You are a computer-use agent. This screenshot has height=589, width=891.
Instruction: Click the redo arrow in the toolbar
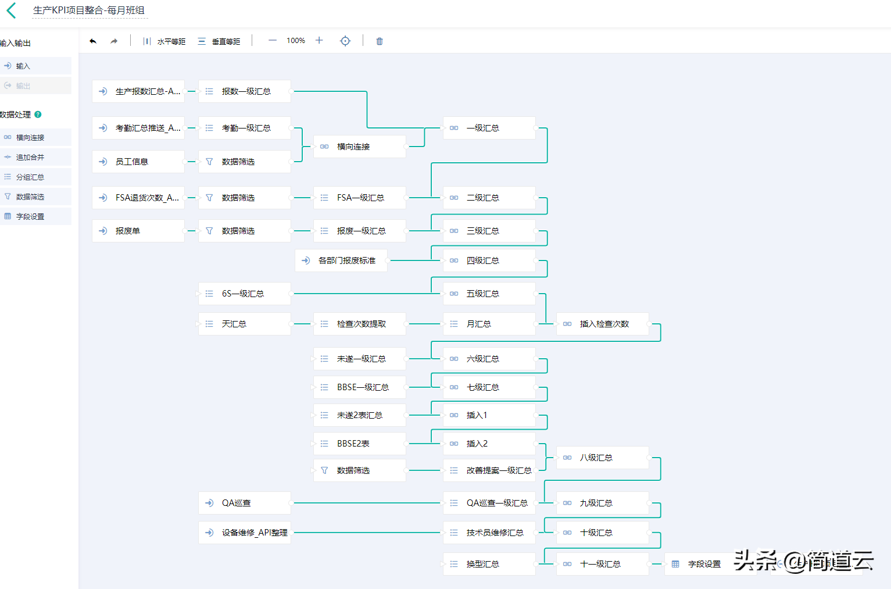pyautogui.click(x=114, y=41)
